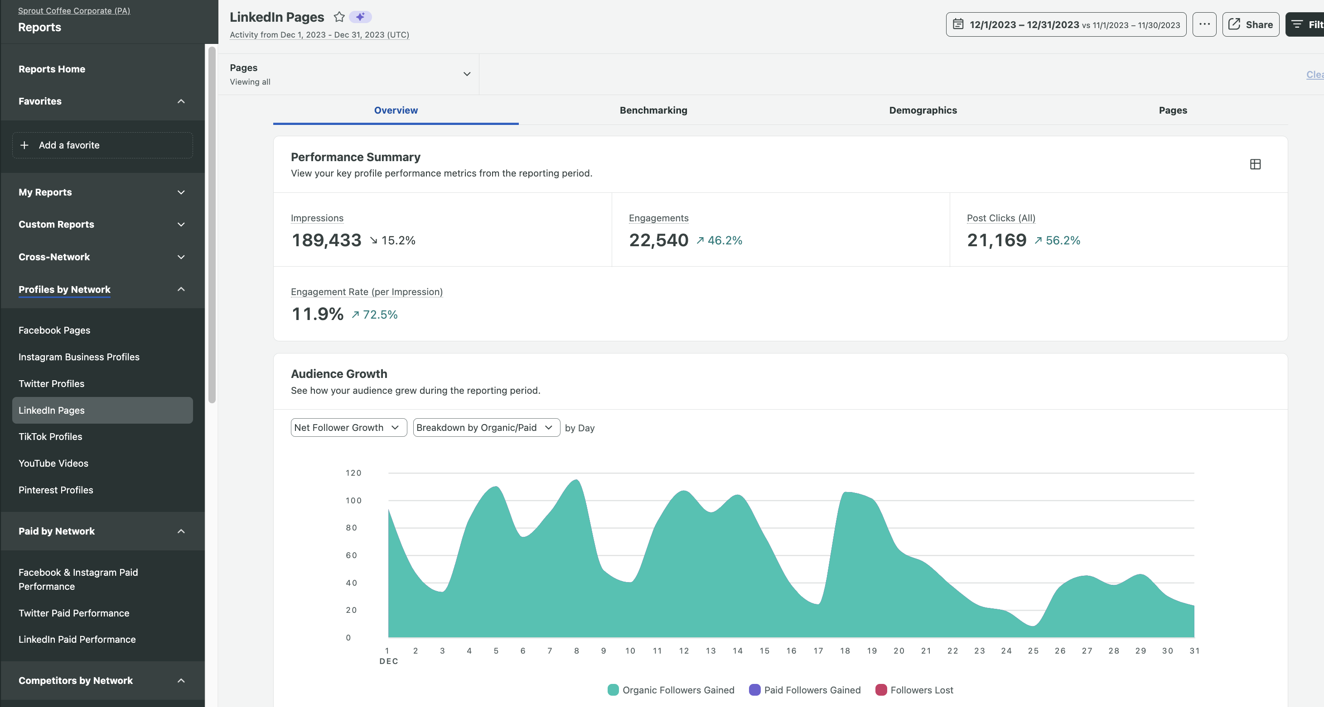Switch to the Demographics tab
The image size is (1324, 707).
pos(923,110)
